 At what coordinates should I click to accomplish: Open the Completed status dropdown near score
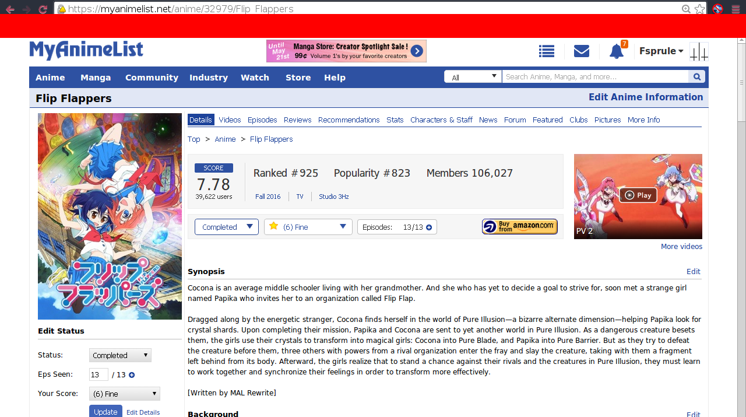point(227,227)
